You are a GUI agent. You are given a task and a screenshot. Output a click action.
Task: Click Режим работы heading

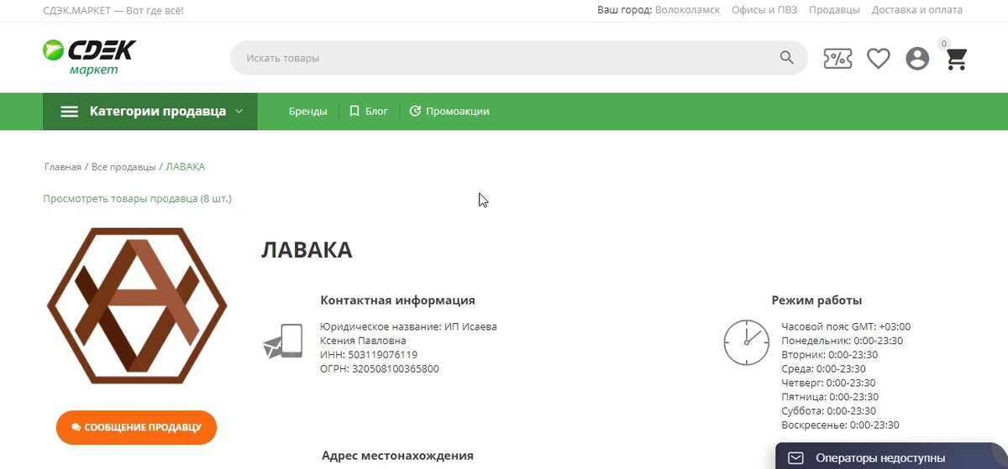click(816, 300)
